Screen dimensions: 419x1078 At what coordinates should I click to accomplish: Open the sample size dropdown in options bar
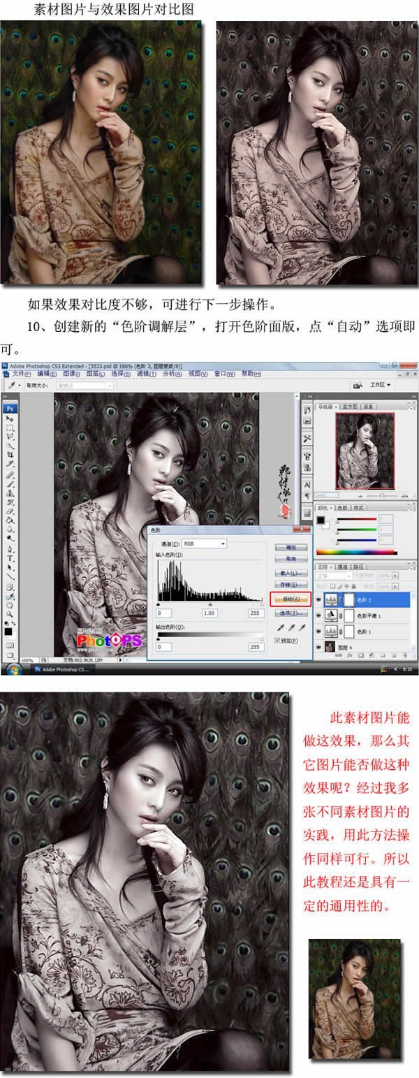pyautogui.click(x=84, y=384)
